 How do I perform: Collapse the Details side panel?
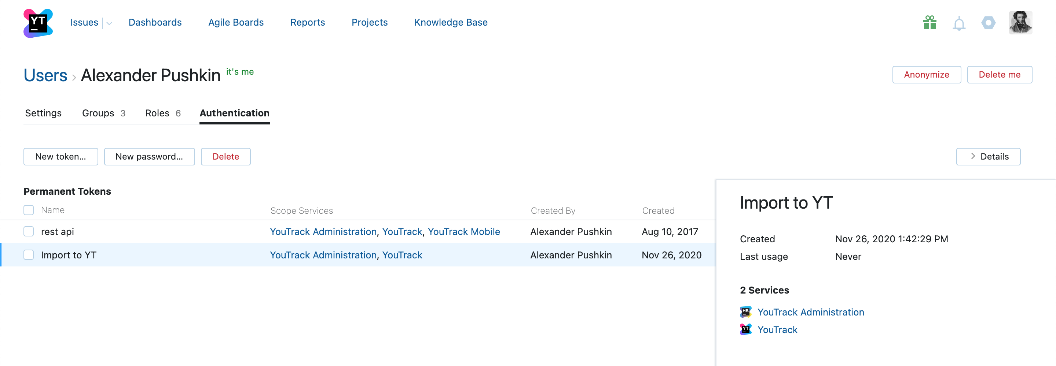pos(988,156)
